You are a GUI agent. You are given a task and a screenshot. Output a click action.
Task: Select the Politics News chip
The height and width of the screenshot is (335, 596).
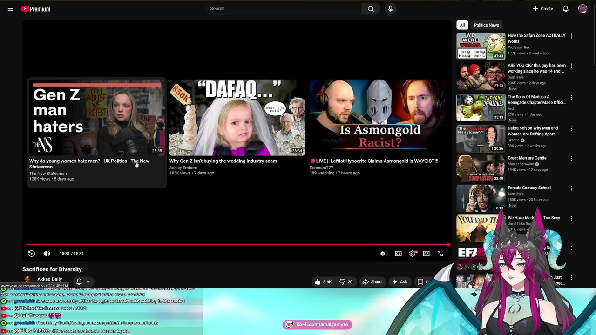[x=486, y=25]
